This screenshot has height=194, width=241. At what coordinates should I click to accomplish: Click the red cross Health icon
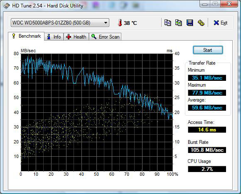[69, 37]
